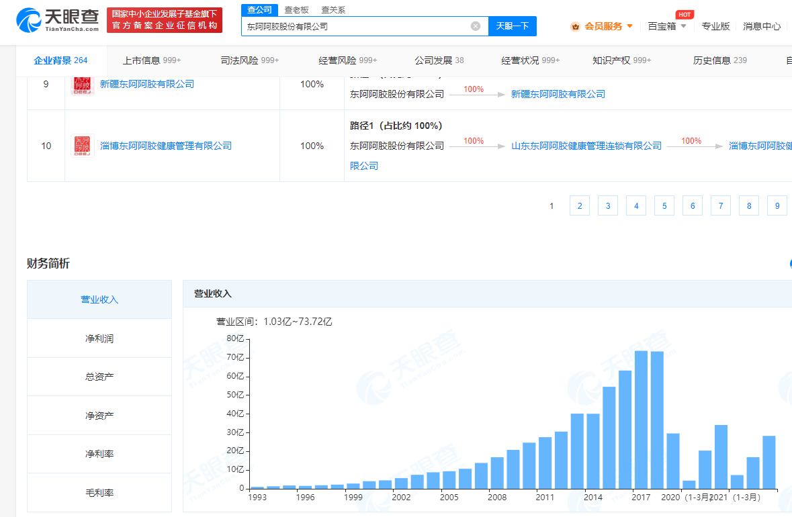Clear the search box text
The width and height of the screenshot is (792, 517).
476,26
